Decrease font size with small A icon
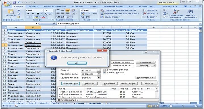204x109 pixels. 51,14
